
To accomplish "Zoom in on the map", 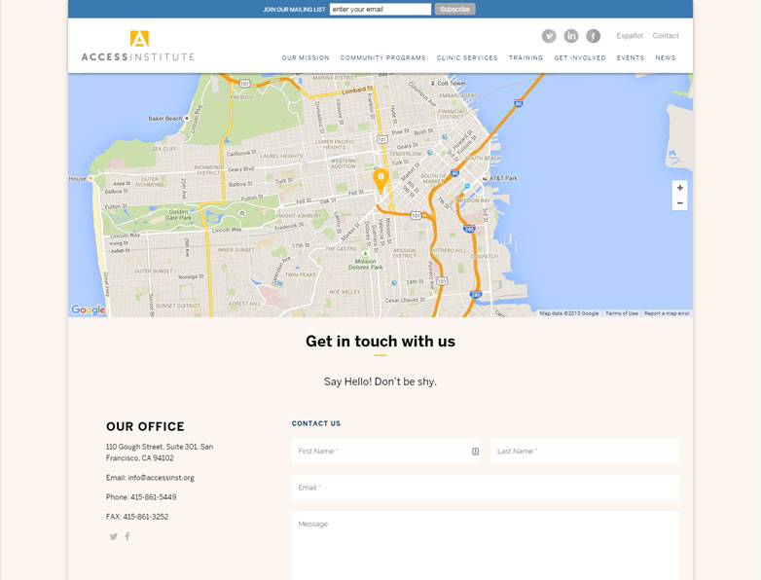I will tap(679, 188).
